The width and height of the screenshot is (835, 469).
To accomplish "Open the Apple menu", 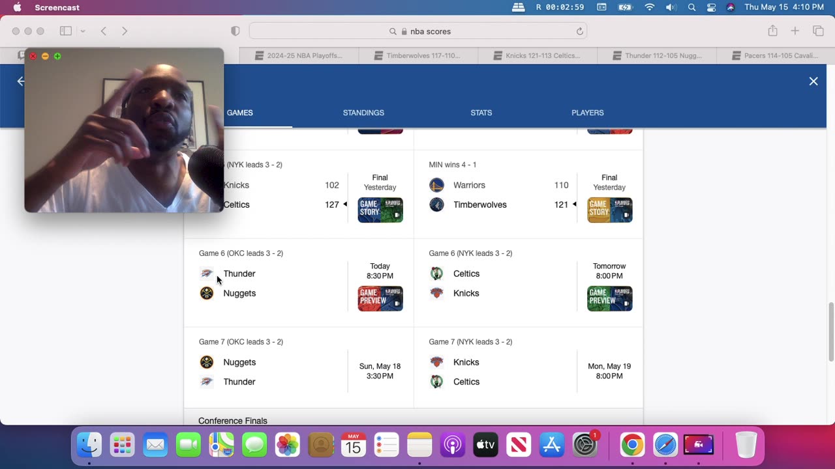I will pyautogui.click(x=17, y=7).
